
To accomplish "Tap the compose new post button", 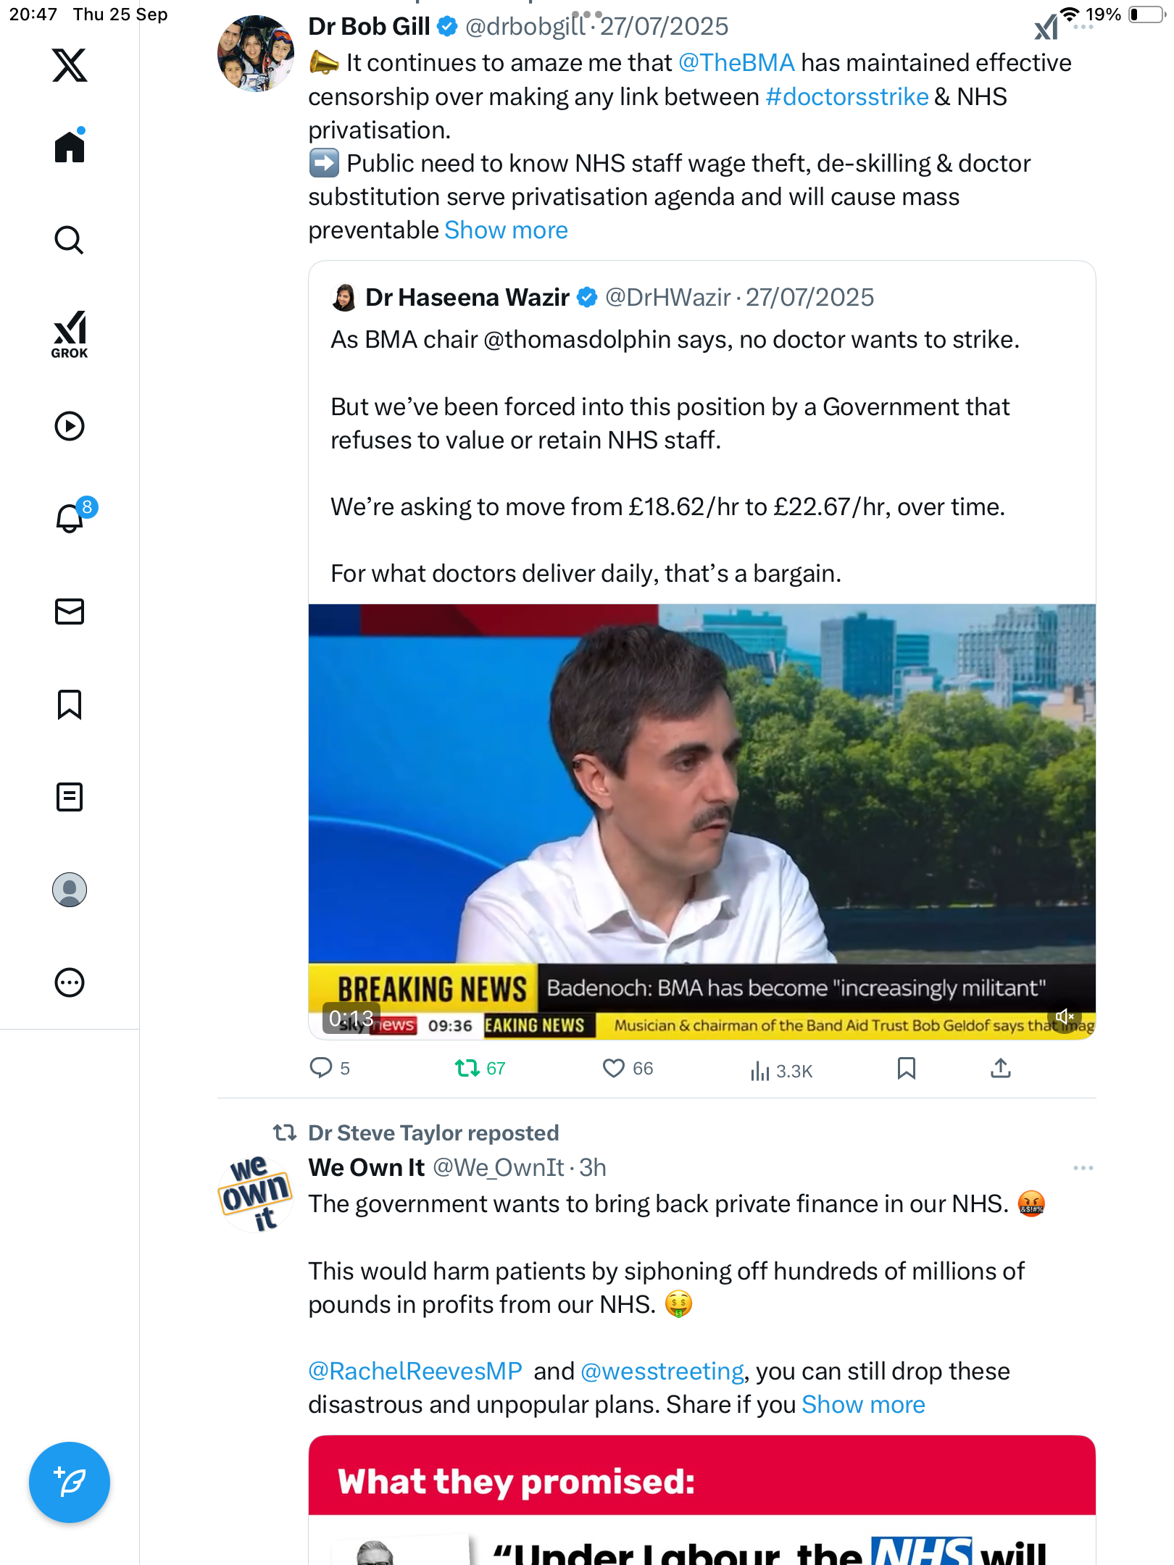I will coord(70,1482).
